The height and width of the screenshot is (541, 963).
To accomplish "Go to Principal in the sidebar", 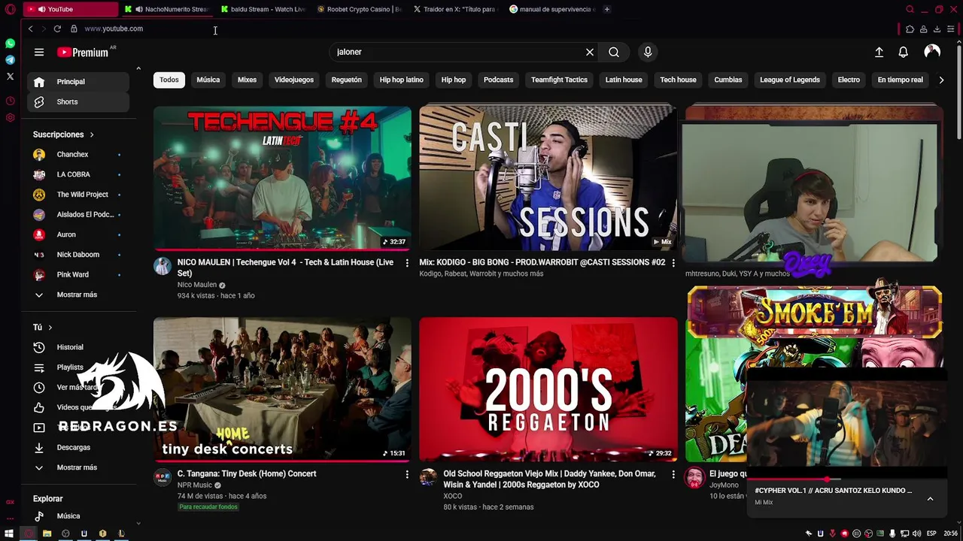I will 78,81.
